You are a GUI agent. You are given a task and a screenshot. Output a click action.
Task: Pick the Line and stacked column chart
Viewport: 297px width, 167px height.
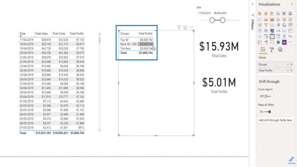(x=278, y=19)
